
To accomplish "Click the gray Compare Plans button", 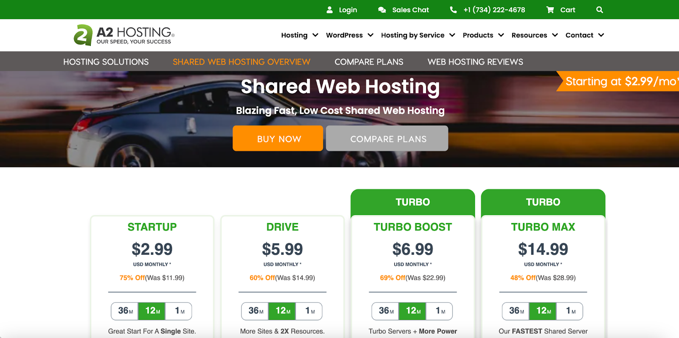I will point(387,138).
